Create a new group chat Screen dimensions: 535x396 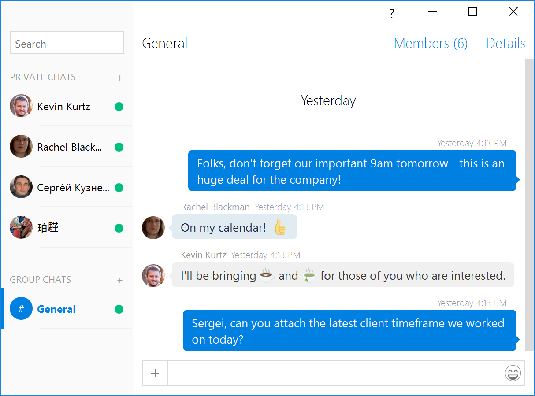[120, 281]
